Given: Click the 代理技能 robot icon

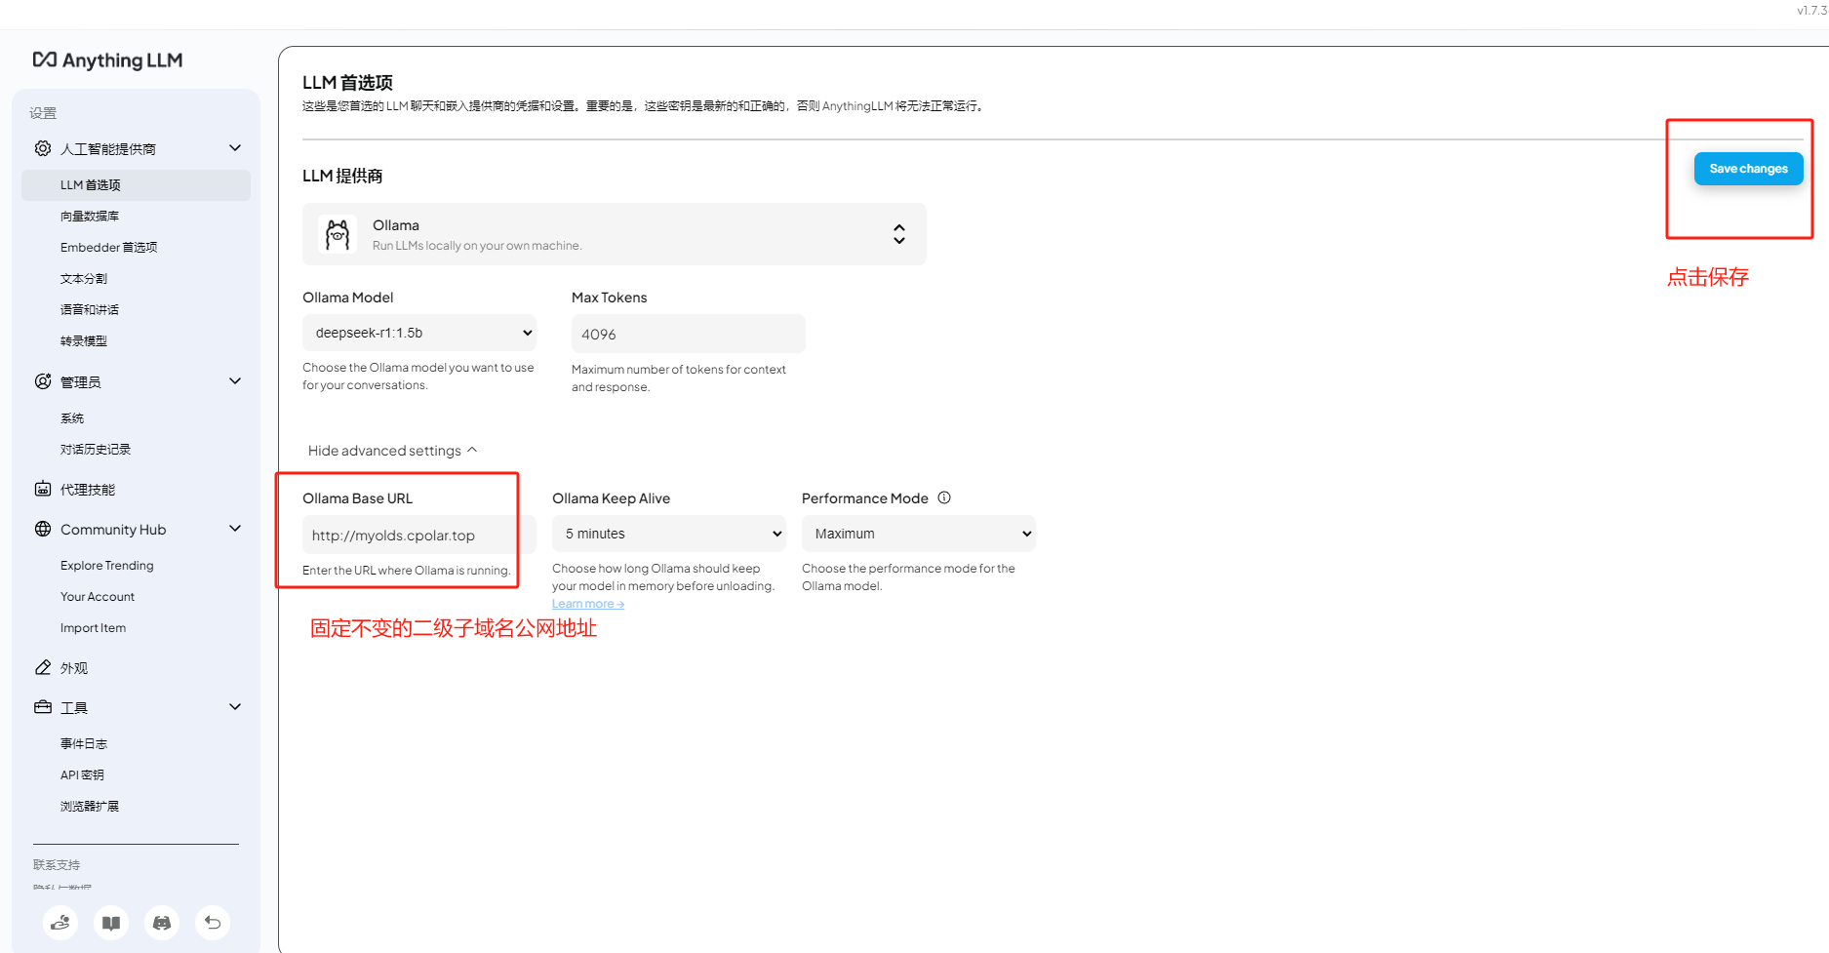Looking at the screenshot, I should [x=43, y=489].
